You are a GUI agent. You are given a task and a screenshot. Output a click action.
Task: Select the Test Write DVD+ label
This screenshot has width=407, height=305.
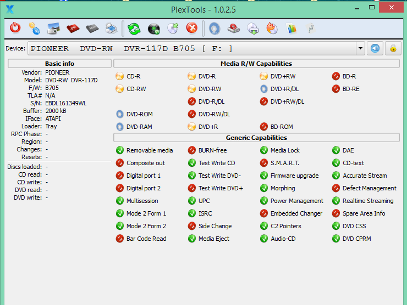(x=221, y=188)
